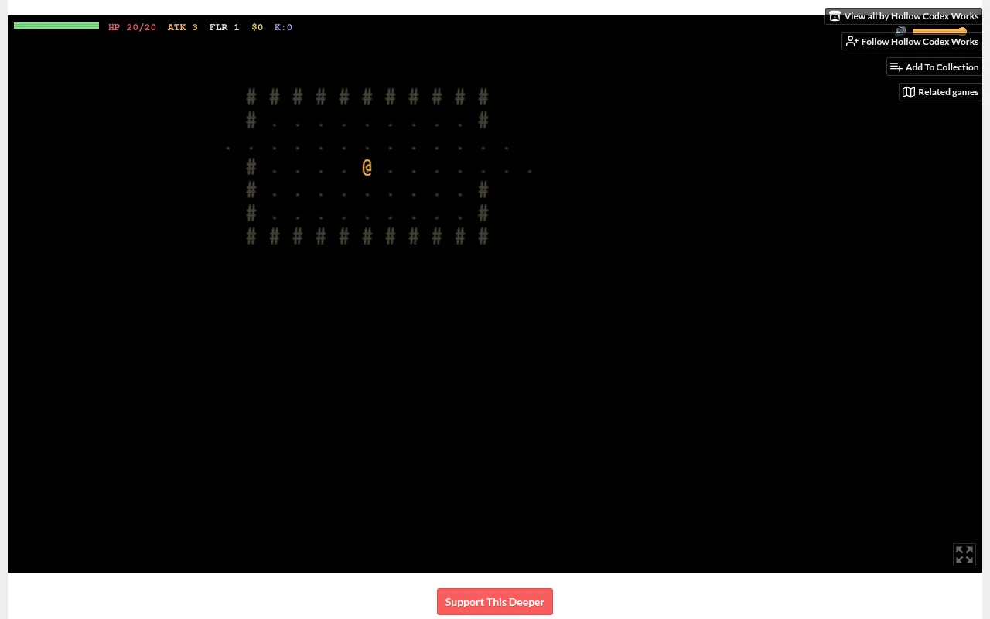Adjust the orange volume slider
Viewport: 990px width, 619px height.
(940, 31)
